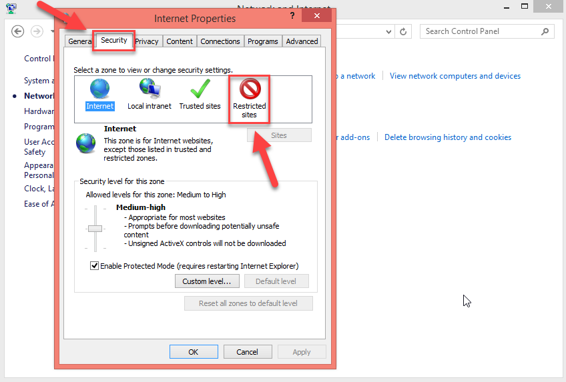The width and height of the screenshot is (566, 382).
Task: Toggle Enable Protected Mode checkbox
Action: 94,266
